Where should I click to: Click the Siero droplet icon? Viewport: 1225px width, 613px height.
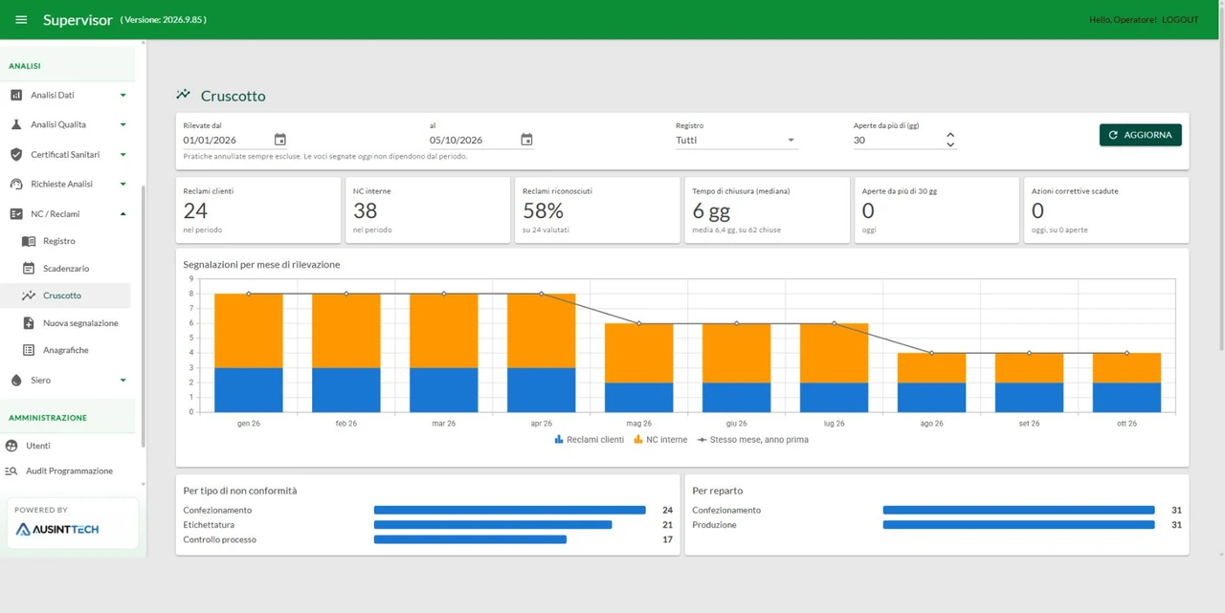[16, 381]
